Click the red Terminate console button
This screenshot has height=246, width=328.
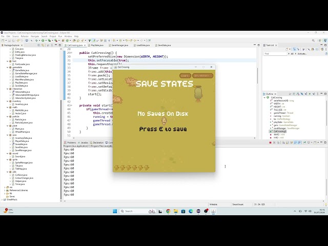(270, 142)
